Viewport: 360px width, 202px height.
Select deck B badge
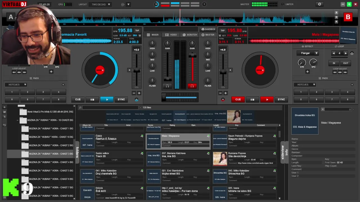pyautogui.click(x=348, y=17)
